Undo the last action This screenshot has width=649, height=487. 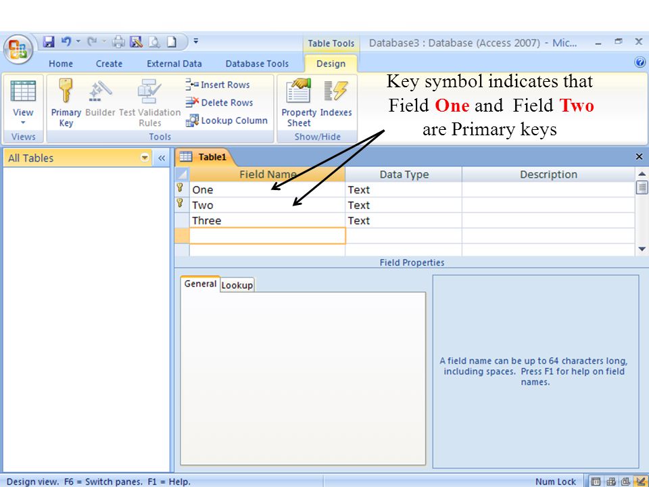click(x=66, y=41)
